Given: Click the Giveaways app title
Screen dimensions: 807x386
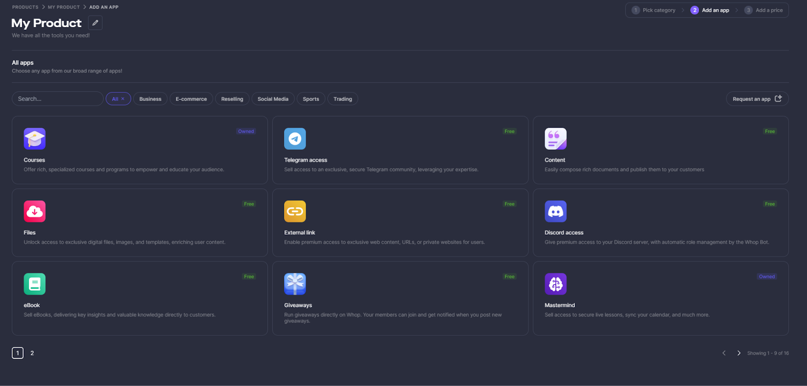Looking at the screenshot, I should coord(298,305).
